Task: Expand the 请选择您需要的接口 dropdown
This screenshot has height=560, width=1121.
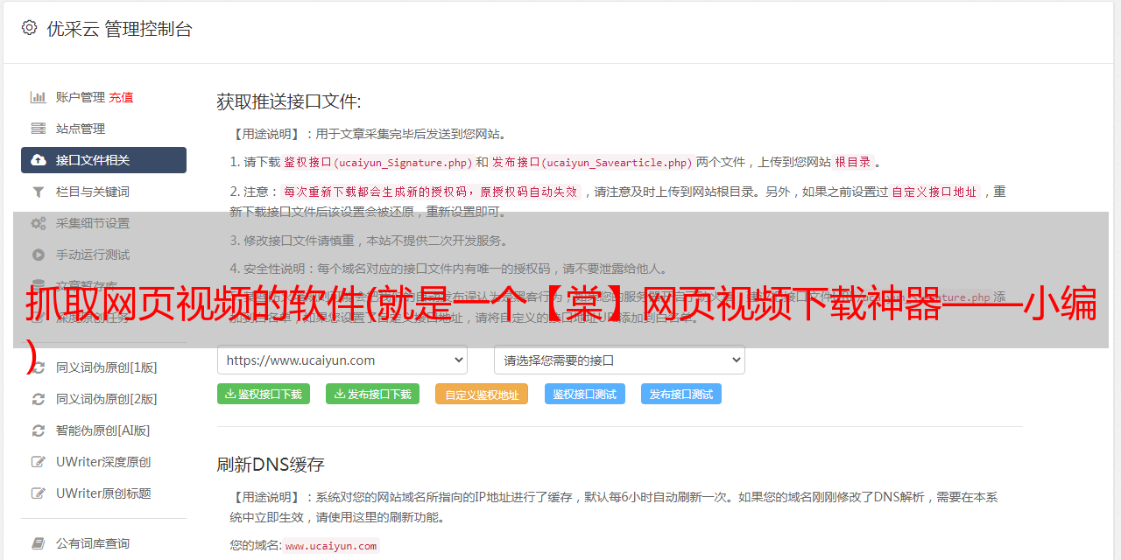Action: point(619,360)
